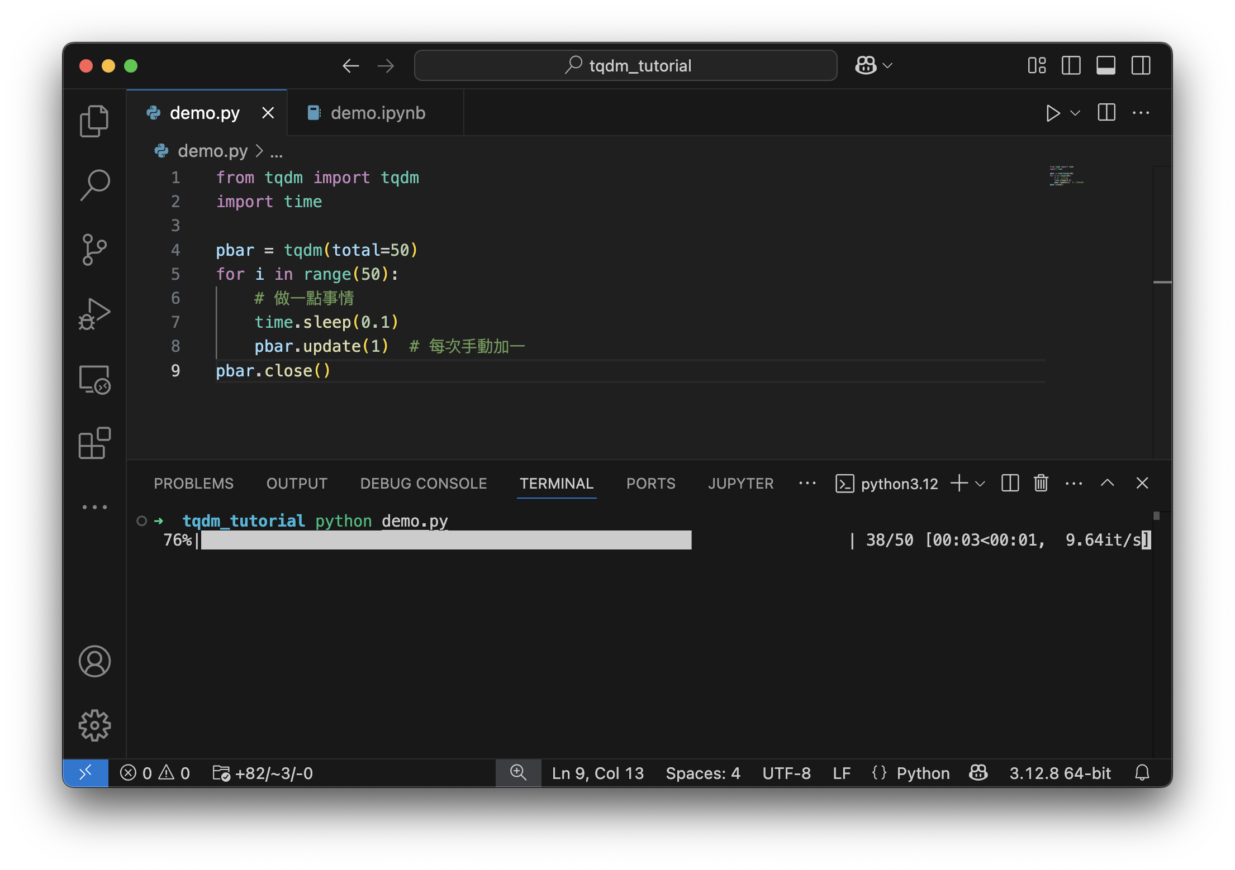Expand the new terminal launch profile dropdown
Image resolution: width=1235 pixels, height=870 pixels.
click(x=980, y=484)
